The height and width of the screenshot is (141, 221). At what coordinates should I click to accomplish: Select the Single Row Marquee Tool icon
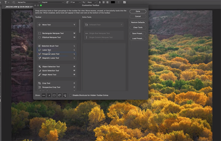pos(87,34)
